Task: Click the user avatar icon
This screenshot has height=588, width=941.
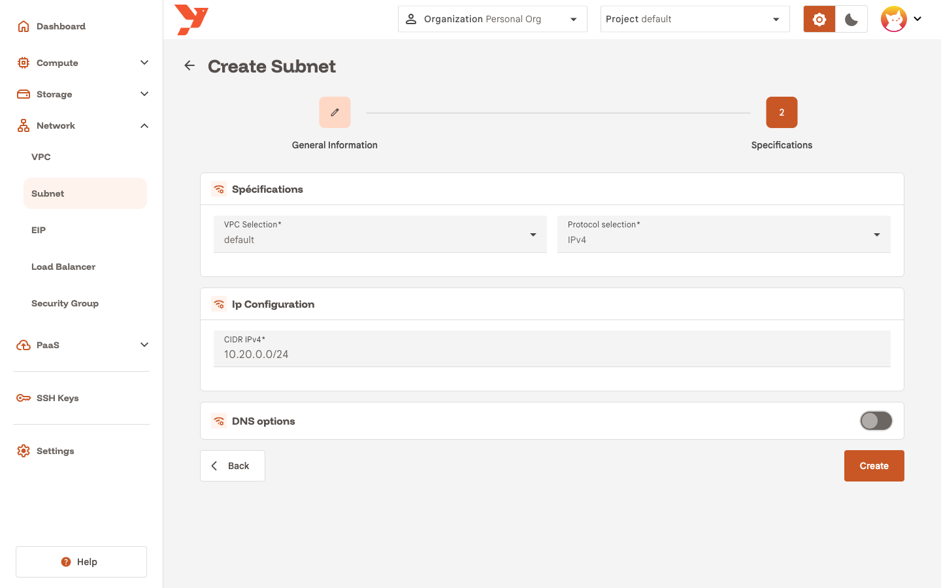Action: (x=893, y=19)
